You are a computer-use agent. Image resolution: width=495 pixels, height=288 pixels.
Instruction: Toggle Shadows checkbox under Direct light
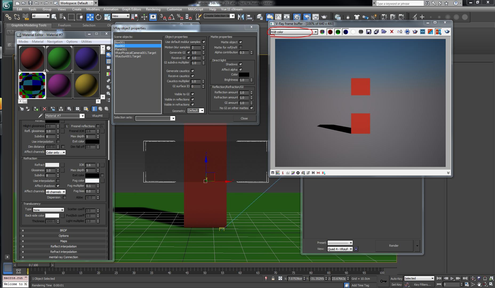point(240,64)
